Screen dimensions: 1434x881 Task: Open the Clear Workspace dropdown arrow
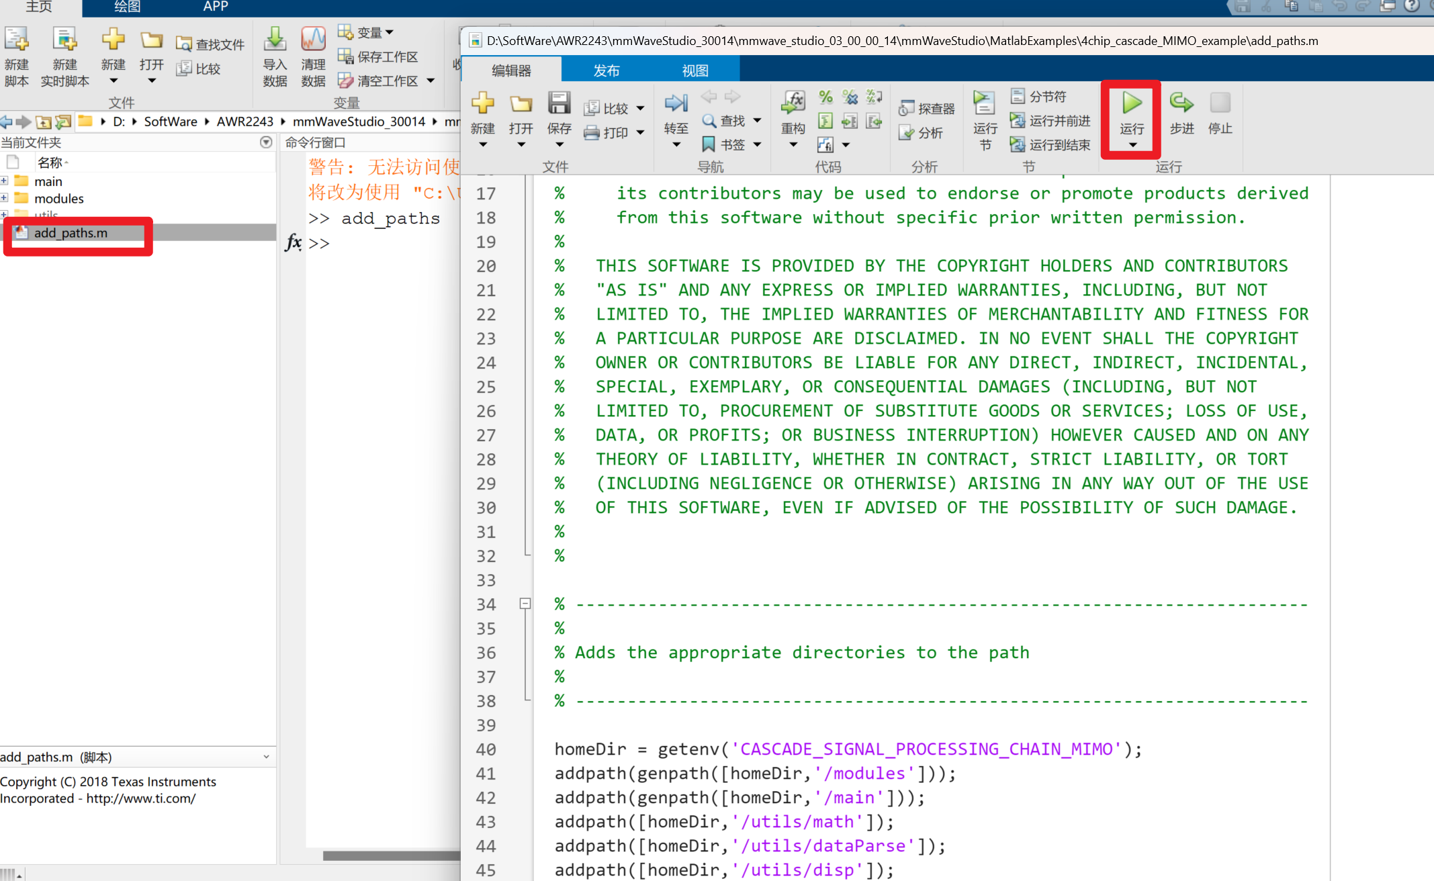coord(431,81)
